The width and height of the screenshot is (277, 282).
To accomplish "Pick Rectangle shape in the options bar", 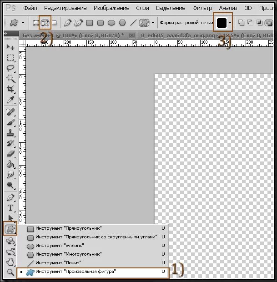I will click(x=90, y=23).
